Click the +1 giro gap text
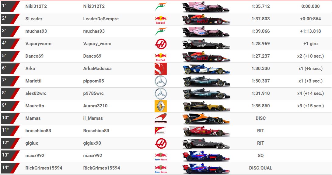This screenshot has height=175, width=332. point(310,44)
